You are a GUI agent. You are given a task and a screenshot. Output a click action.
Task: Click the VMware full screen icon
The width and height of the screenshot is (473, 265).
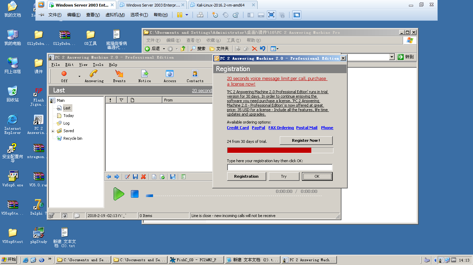[x=271, y=15]
